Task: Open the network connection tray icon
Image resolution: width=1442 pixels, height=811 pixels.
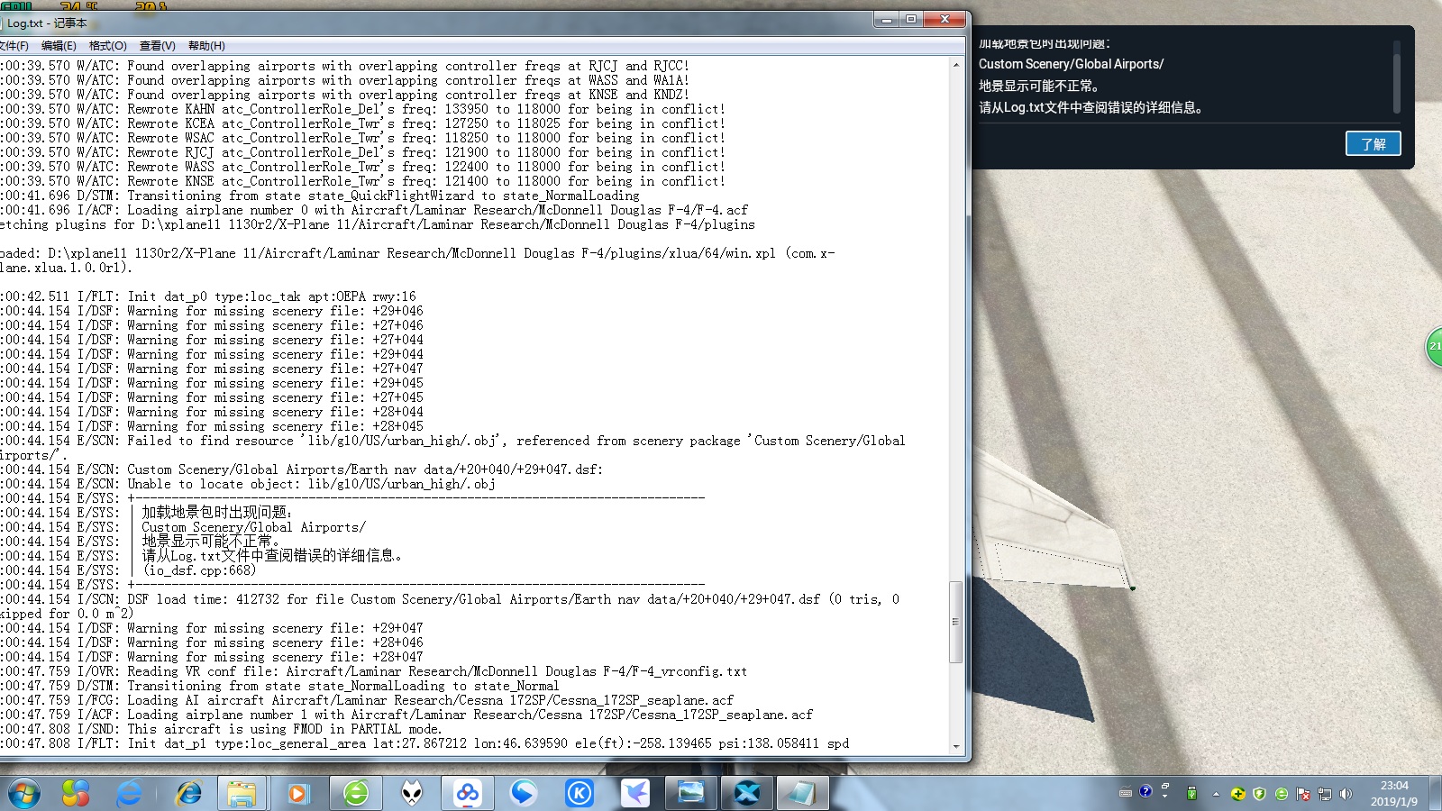Action: point(1325,794)
